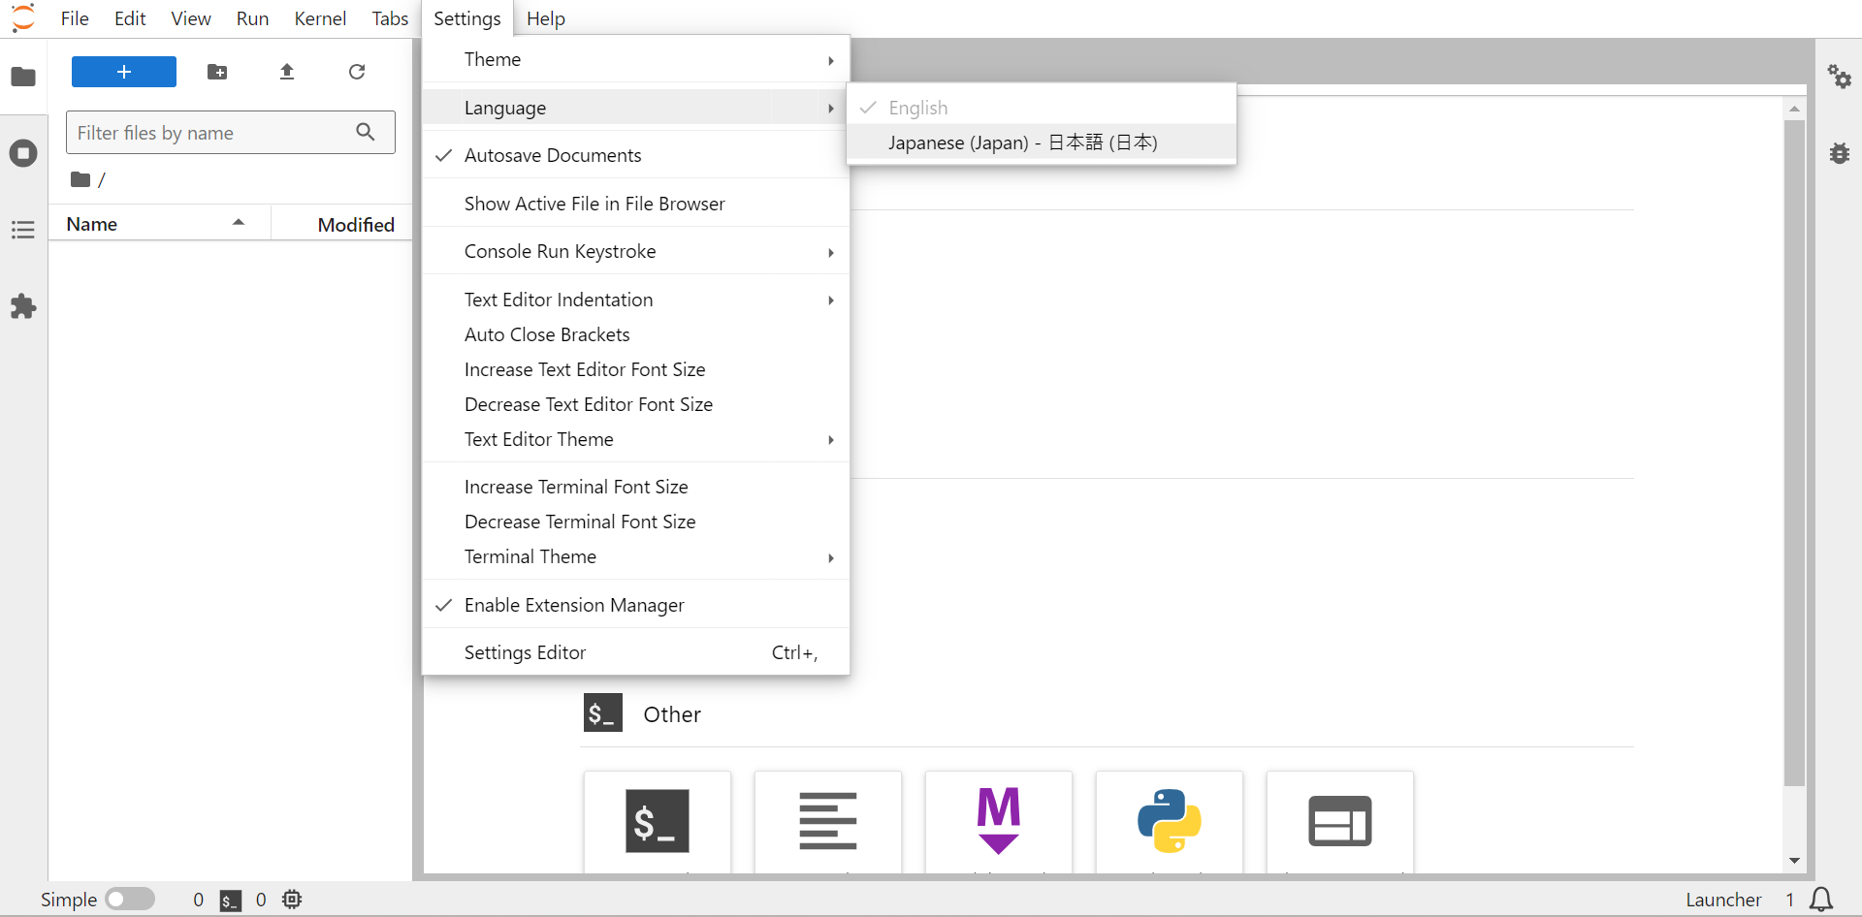This screenshot has height=917, width=1862.
Task: Open Settings Editor from the menu
Action: click(x=525, y=652)
